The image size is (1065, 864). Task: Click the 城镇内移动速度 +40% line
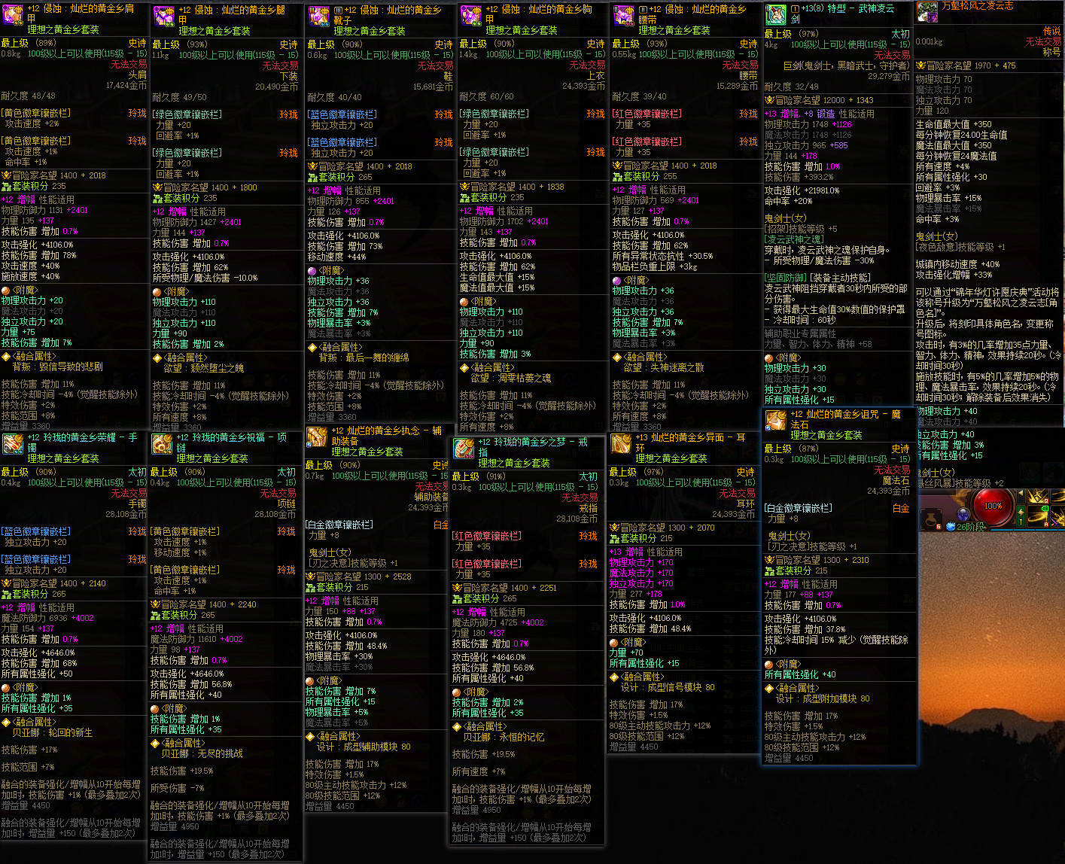[x=957, y=265]
